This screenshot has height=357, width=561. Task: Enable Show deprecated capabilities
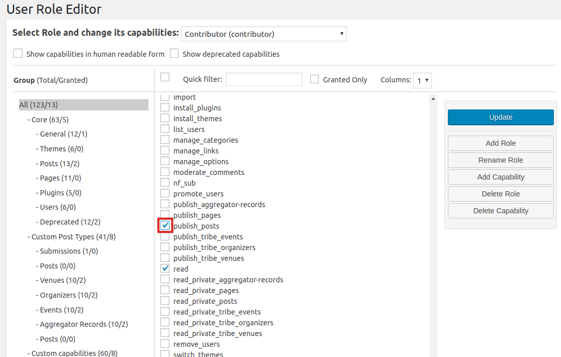coord(174,53)
